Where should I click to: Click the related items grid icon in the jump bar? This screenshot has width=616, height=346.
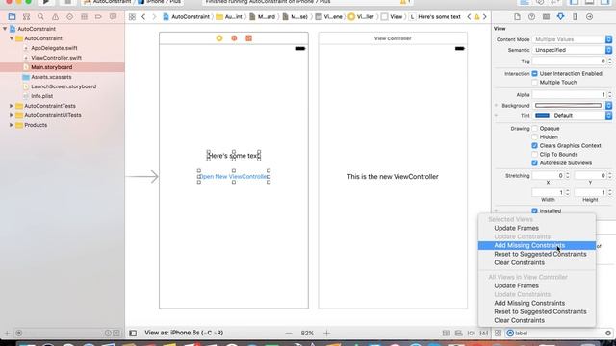tap(132, 17)
